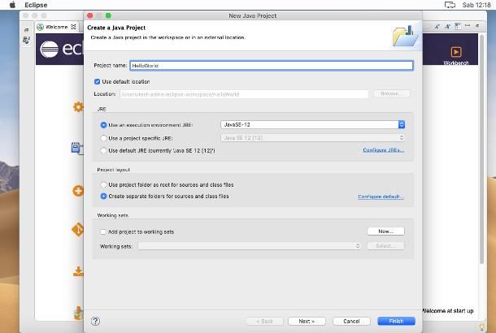
Task: Click the blue notepad icon on Welcome page
Action: [77, 148]
